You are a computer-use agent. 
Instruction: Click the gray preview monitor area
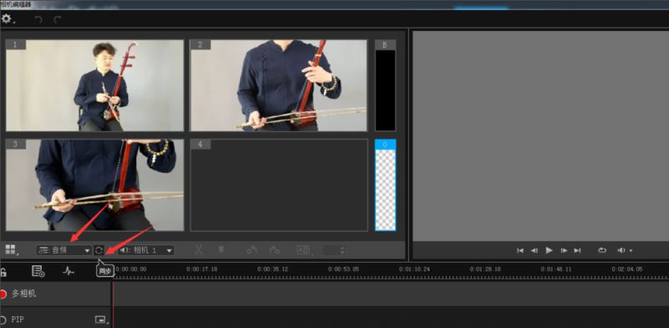[540, 136]
